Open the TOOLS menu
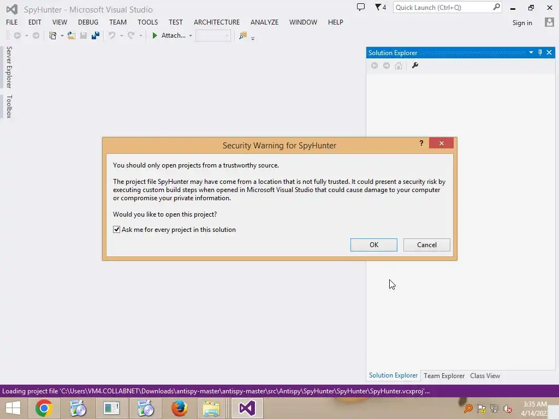 click(147, 22)
